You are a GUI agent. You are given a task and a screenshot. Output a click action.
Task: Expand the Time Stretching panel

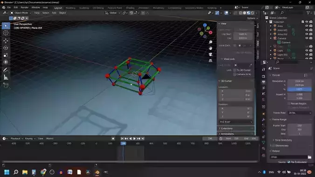click(282, 140)
